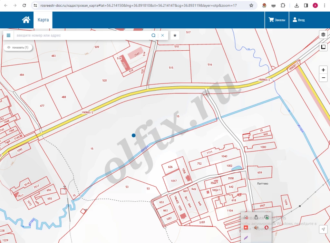Click the Вход login button
The image size is (330, 243).
tap(298, 20)
